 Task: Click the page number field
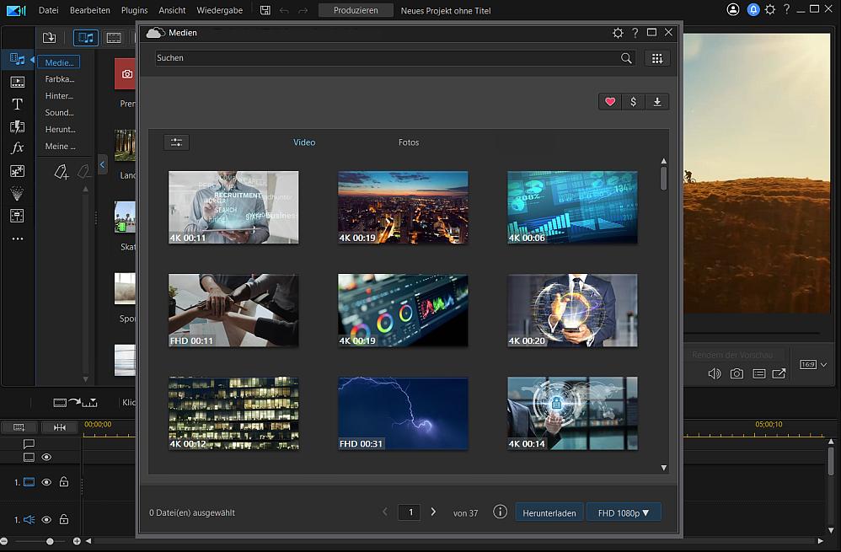[409, 512]
